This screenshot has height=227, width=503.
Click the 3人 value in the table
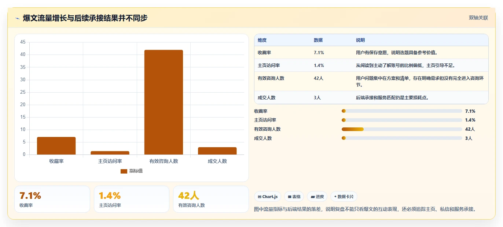(317, 98)
